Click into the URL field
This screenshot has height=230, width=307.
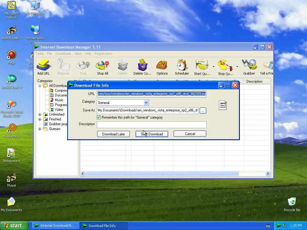(151, 94)
